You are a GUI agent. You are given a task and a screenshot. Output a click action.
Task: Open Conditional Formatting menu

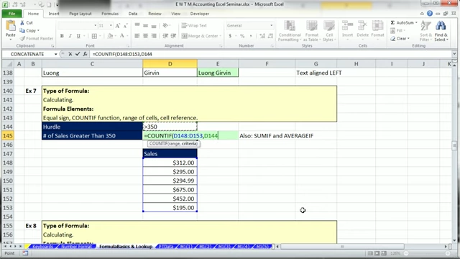pos(290,31)
